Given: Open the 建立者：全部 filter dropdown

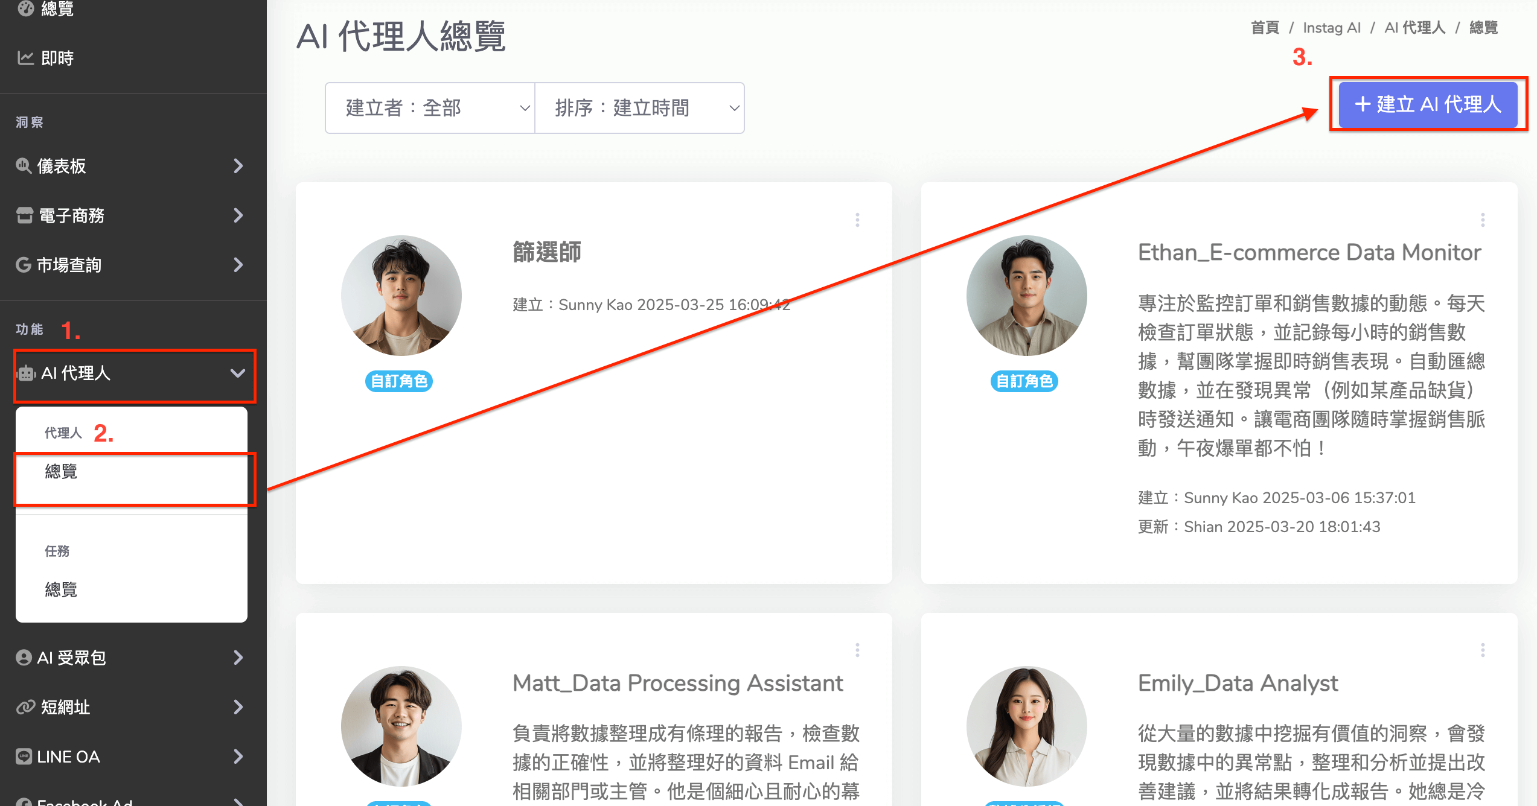Looking at the screenshot, I should point(430,108).
